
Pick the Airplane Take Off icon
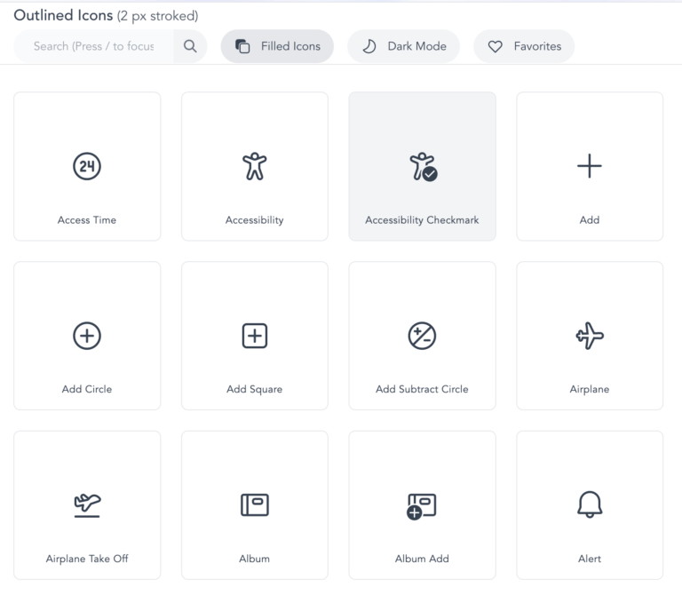pyautogui.click(x=87, y=504)
